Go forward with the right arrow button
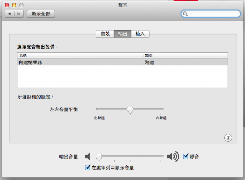 point(19,14)
